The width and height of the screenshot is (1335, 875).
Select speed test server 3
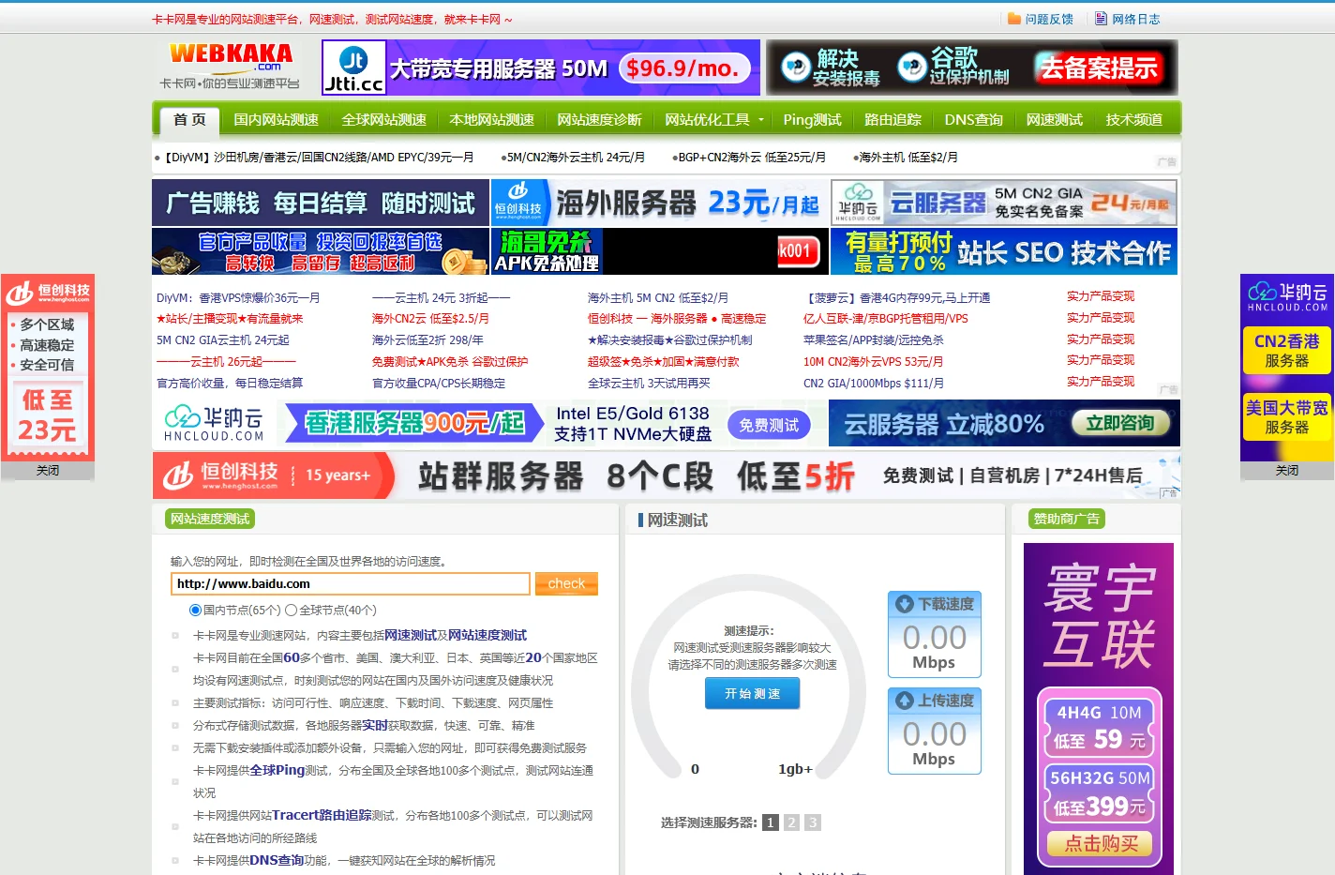tap(813, 822)
